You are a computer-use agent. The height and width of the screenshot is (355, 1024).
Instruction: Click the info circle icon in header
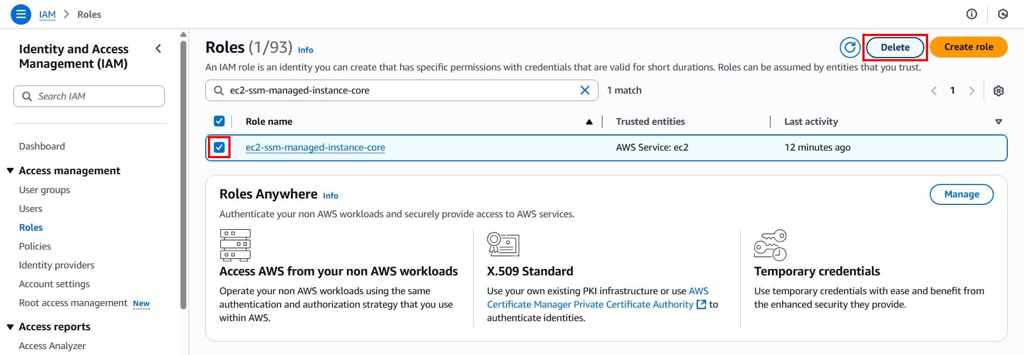[x=972, y=15]
